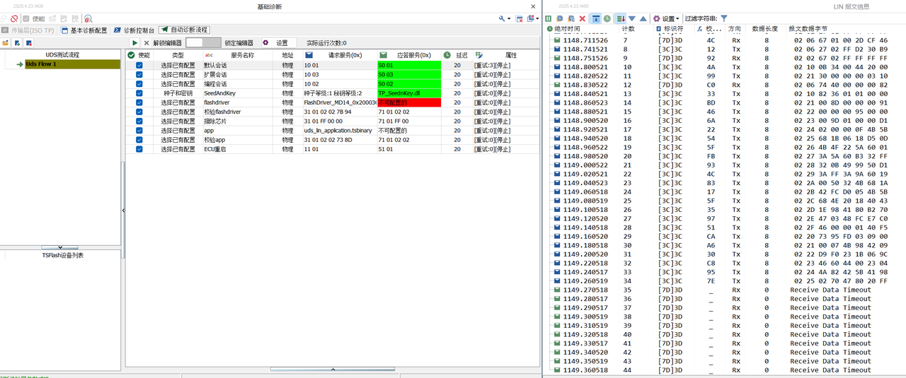The height and width of the screenshot is (378, 906).
Task: Expand the bottom panel with the up chevron bar
Action: (333, 369)
